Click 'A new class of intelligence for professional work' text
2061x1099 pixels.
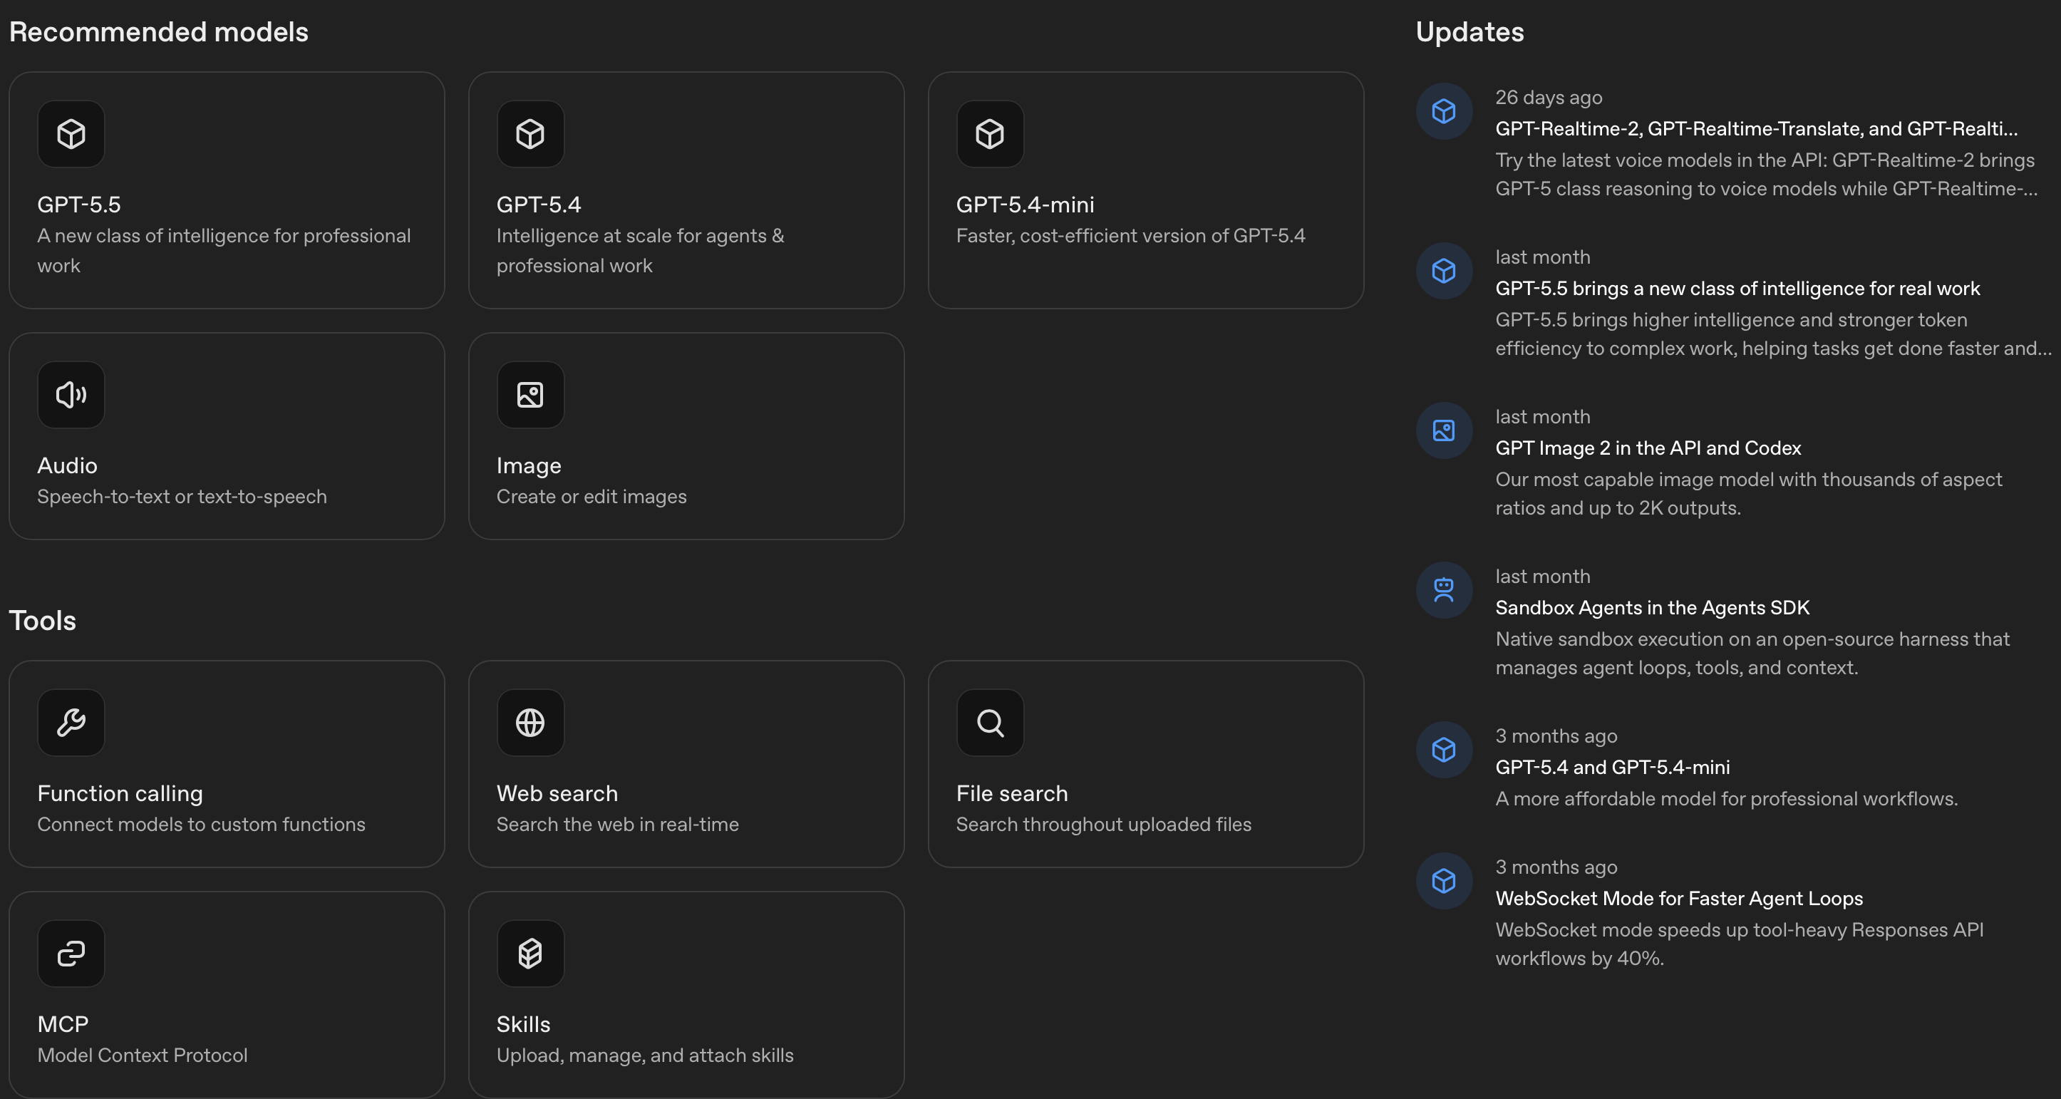[224, 250]
